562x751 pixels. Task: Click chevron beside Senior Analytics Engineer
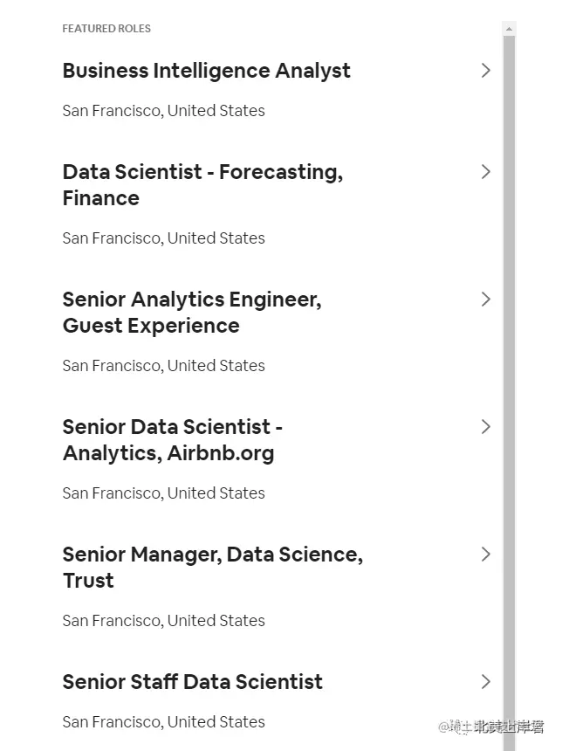coord(486,300)
